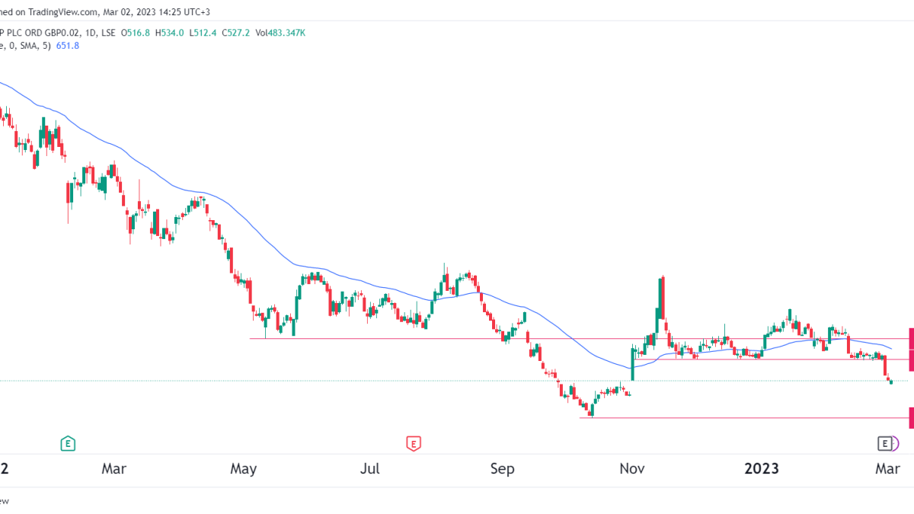The image size is (914, 514).
Task: Click the red earnings marker near July
Action: click(414, 442)
